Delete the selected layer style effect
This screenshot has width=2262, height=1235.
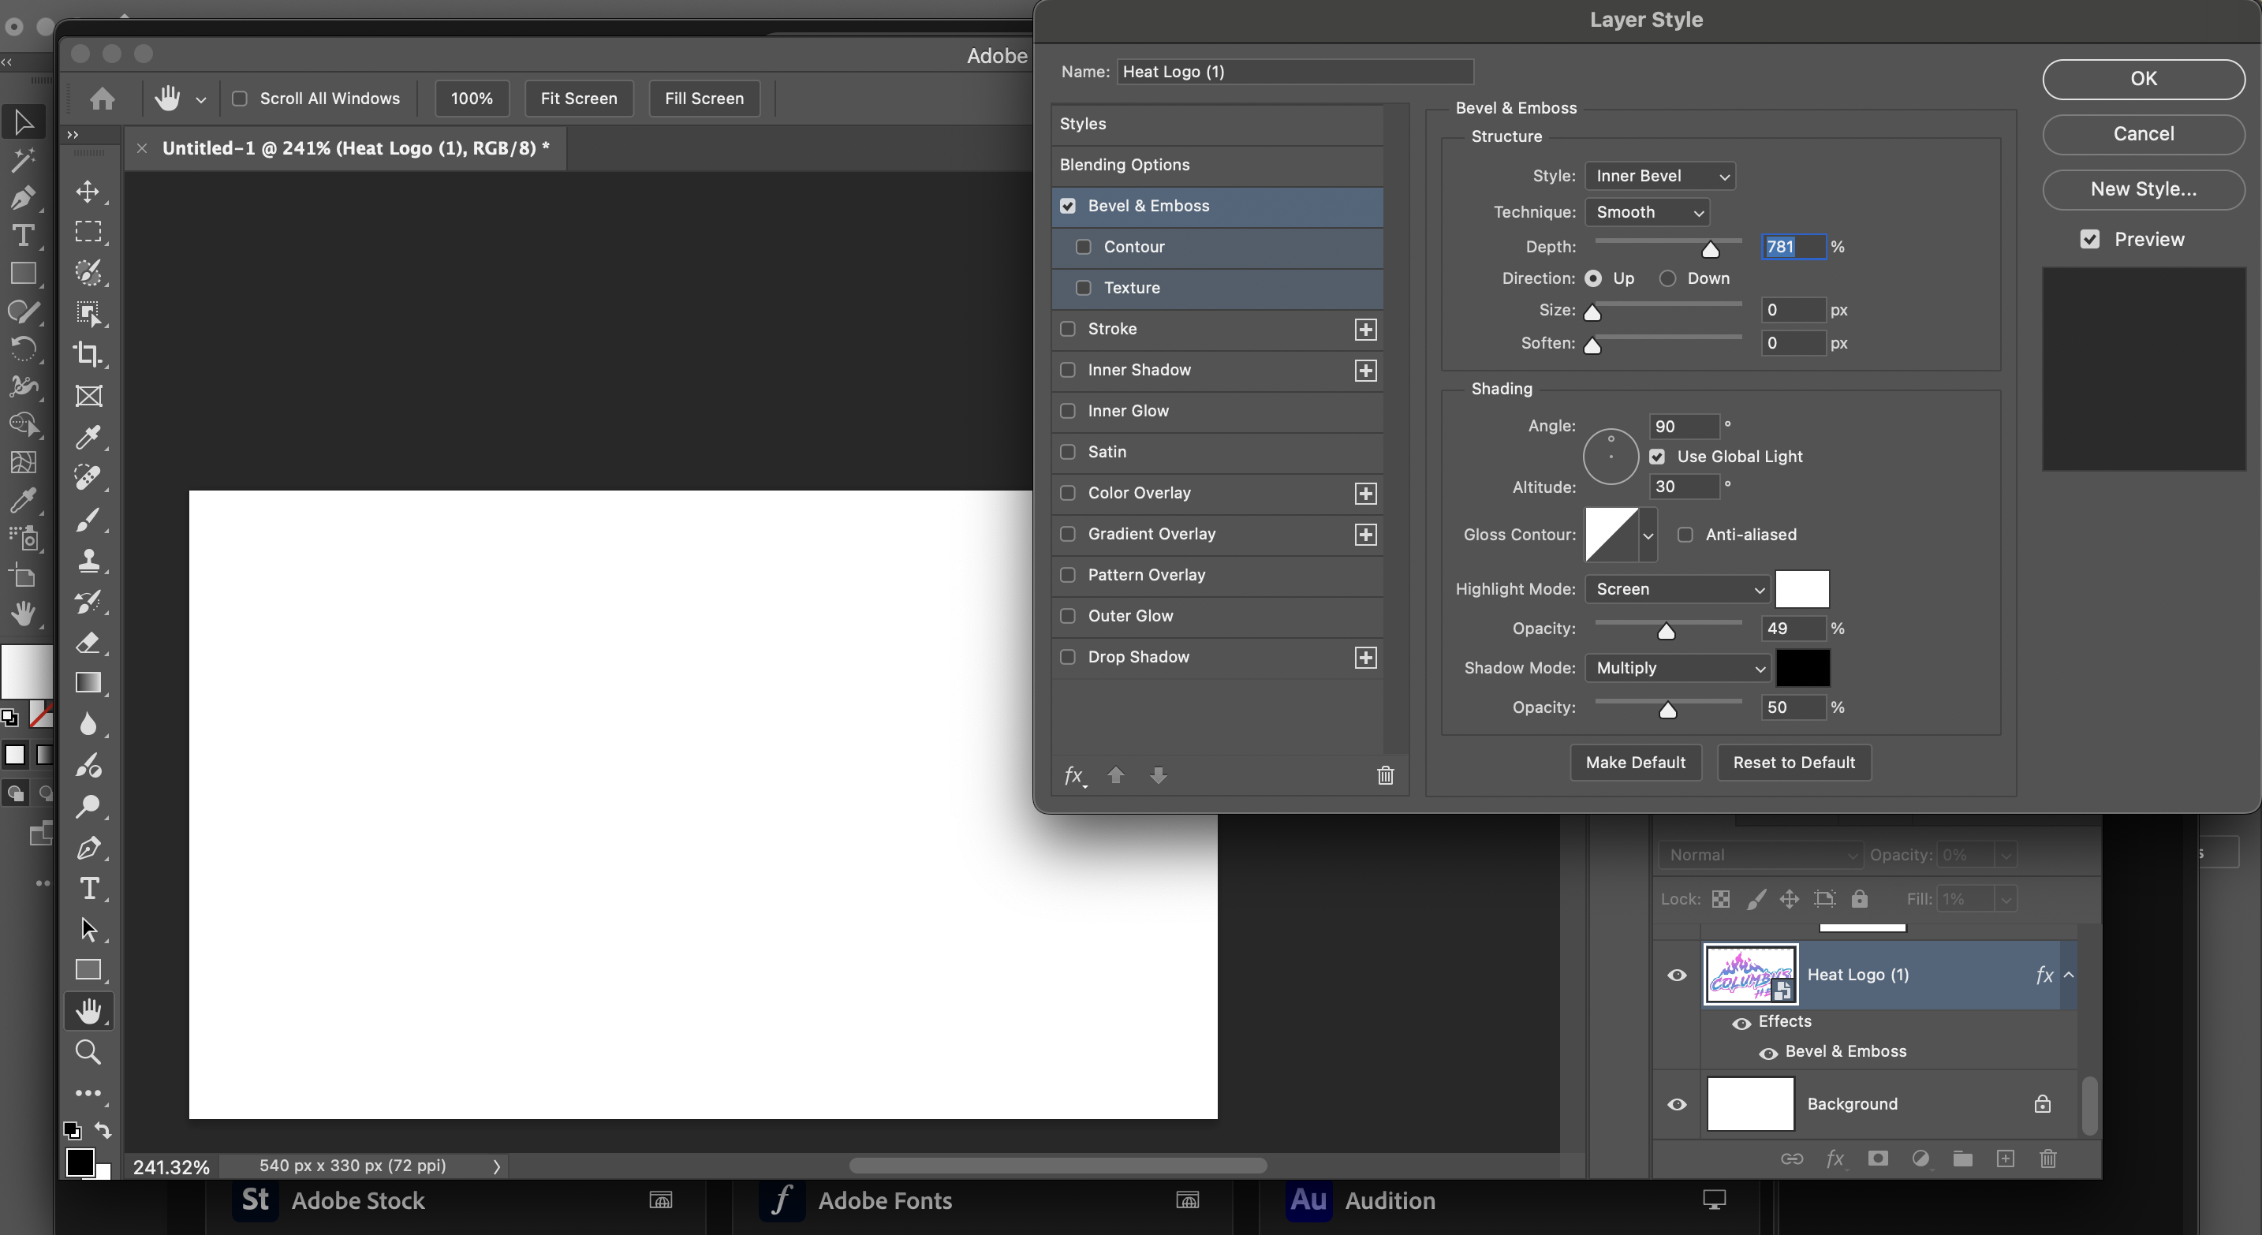tap(1386, 775)
